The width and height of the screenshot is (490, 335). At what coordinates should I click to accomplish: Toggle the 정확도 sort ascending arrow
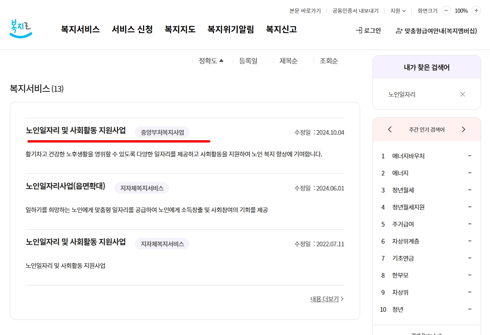point(222,60)
